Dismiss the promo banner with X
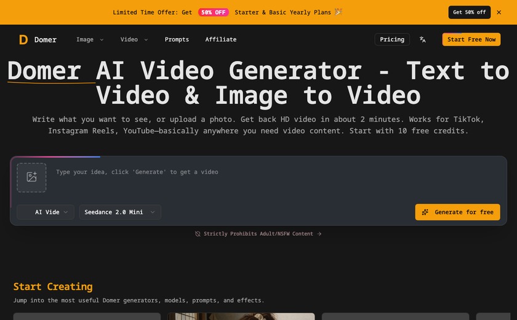The image size is (517, 320). tap(499, 12)
